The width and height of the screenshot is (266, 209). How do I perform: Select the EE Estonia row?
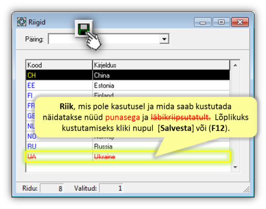click(128, 85)
